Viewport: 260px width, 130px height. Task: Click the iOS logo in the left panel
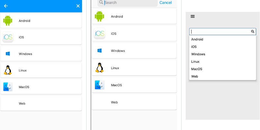pyautogui.click(x=8, y=37)
